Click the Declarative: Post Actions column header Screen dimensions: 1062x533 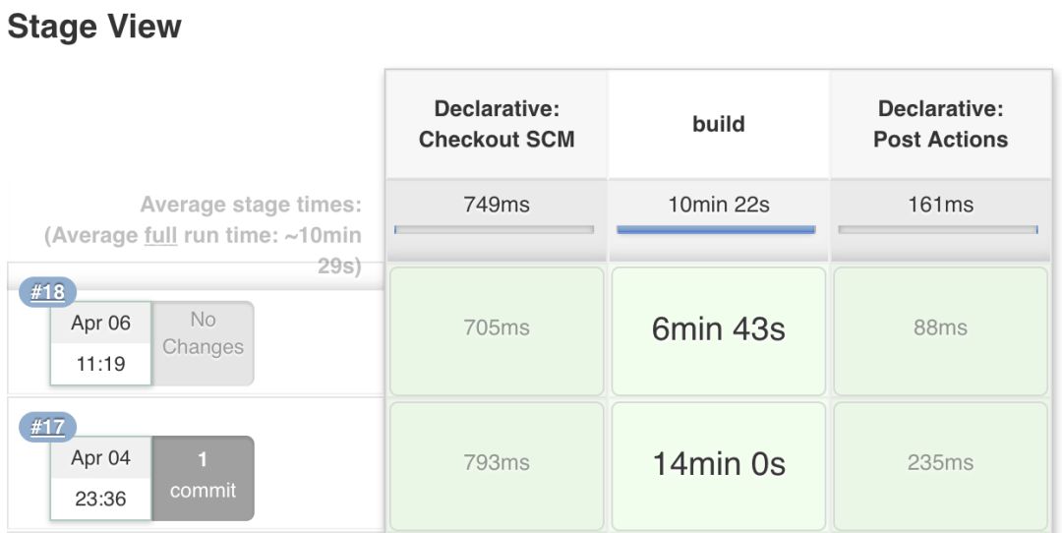coord(940,124)
